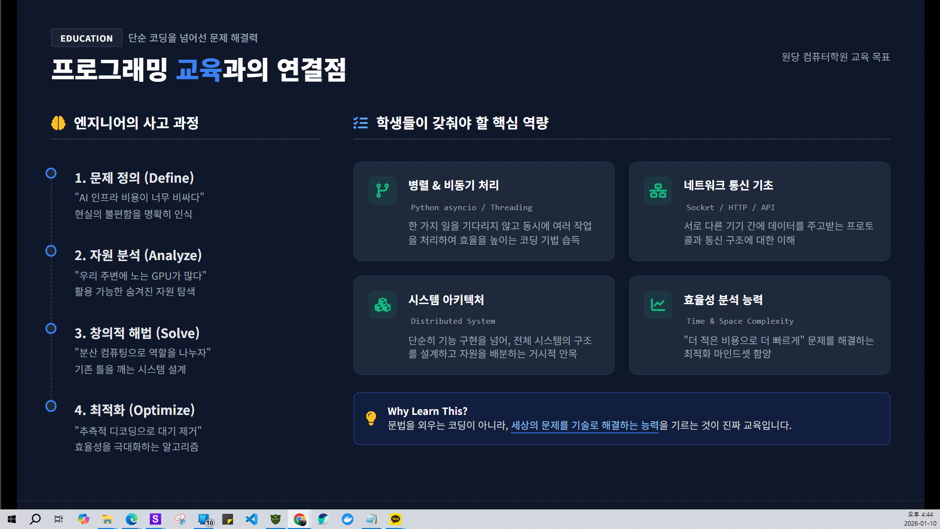The width and height of the screenshot is (940, 529).
Task: Click the underlined 세상의 문제를 기술로 해결하는 능력 text
Action: tap(585, 425)
